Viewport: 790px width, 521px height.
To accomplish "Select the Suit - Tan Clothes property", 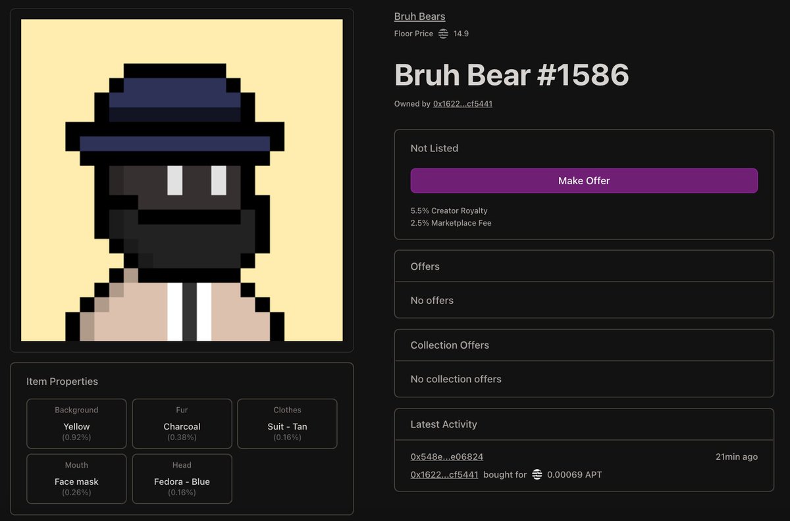I will coord(287,424).
